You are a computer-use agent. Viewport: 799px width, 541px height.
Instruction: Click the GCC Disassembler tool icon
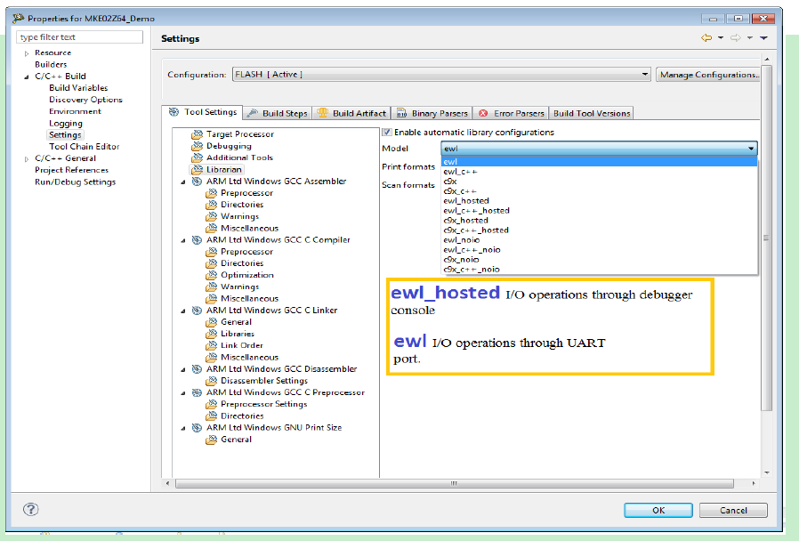[x=197, y=368]
